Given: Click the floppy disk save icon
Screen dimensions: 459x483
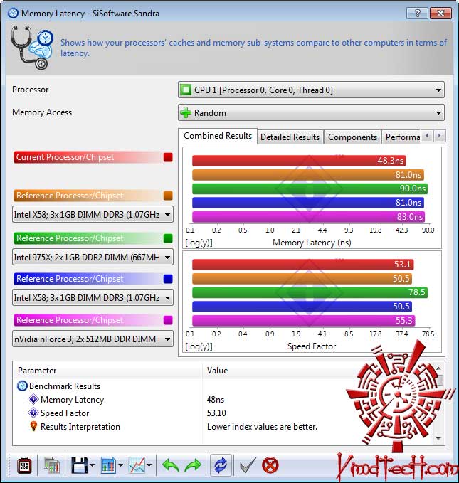Looking at the screenshot, I should point(80,465).
